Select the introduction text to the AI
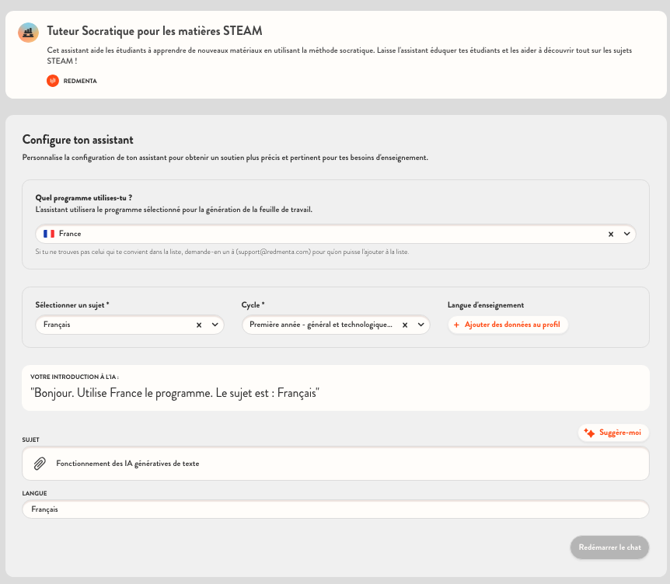 [x=176, y=394]
